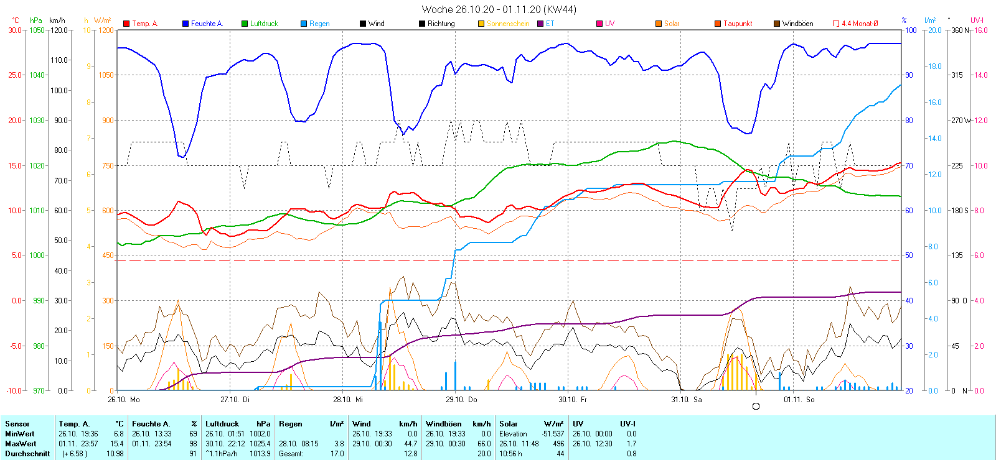Click the '10:56 h' sunshine duration

click(x=510, y=454)
